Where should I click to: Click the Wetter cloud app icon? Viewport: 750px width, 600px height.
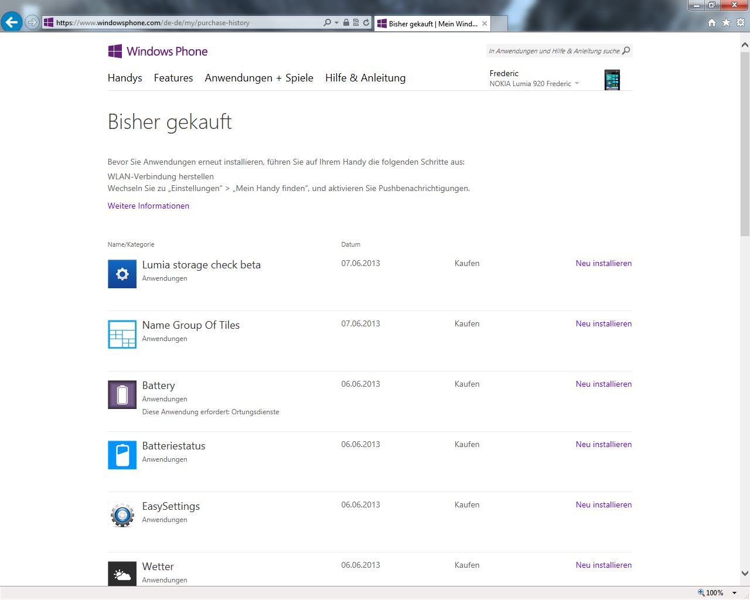tap(122, 574)
